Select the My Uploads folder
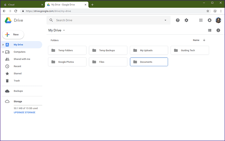 point(149,50)
